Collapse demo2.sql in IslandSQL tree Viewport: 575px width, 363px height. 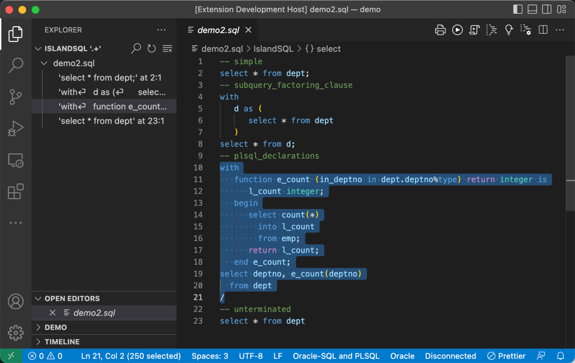click(44, 63)
